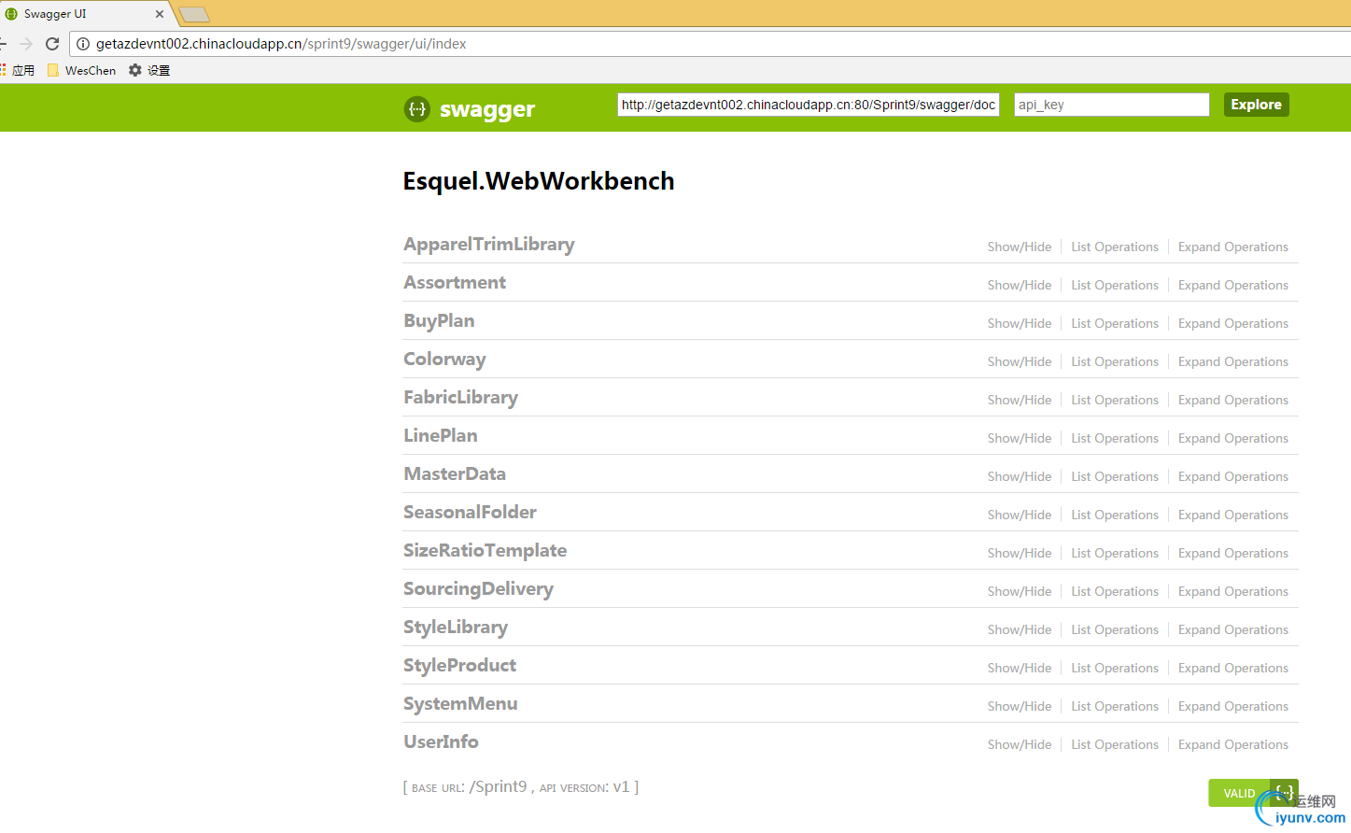
Task: Expand Operations for SeasonalFolder
Action: click(x=1233, y=515)
